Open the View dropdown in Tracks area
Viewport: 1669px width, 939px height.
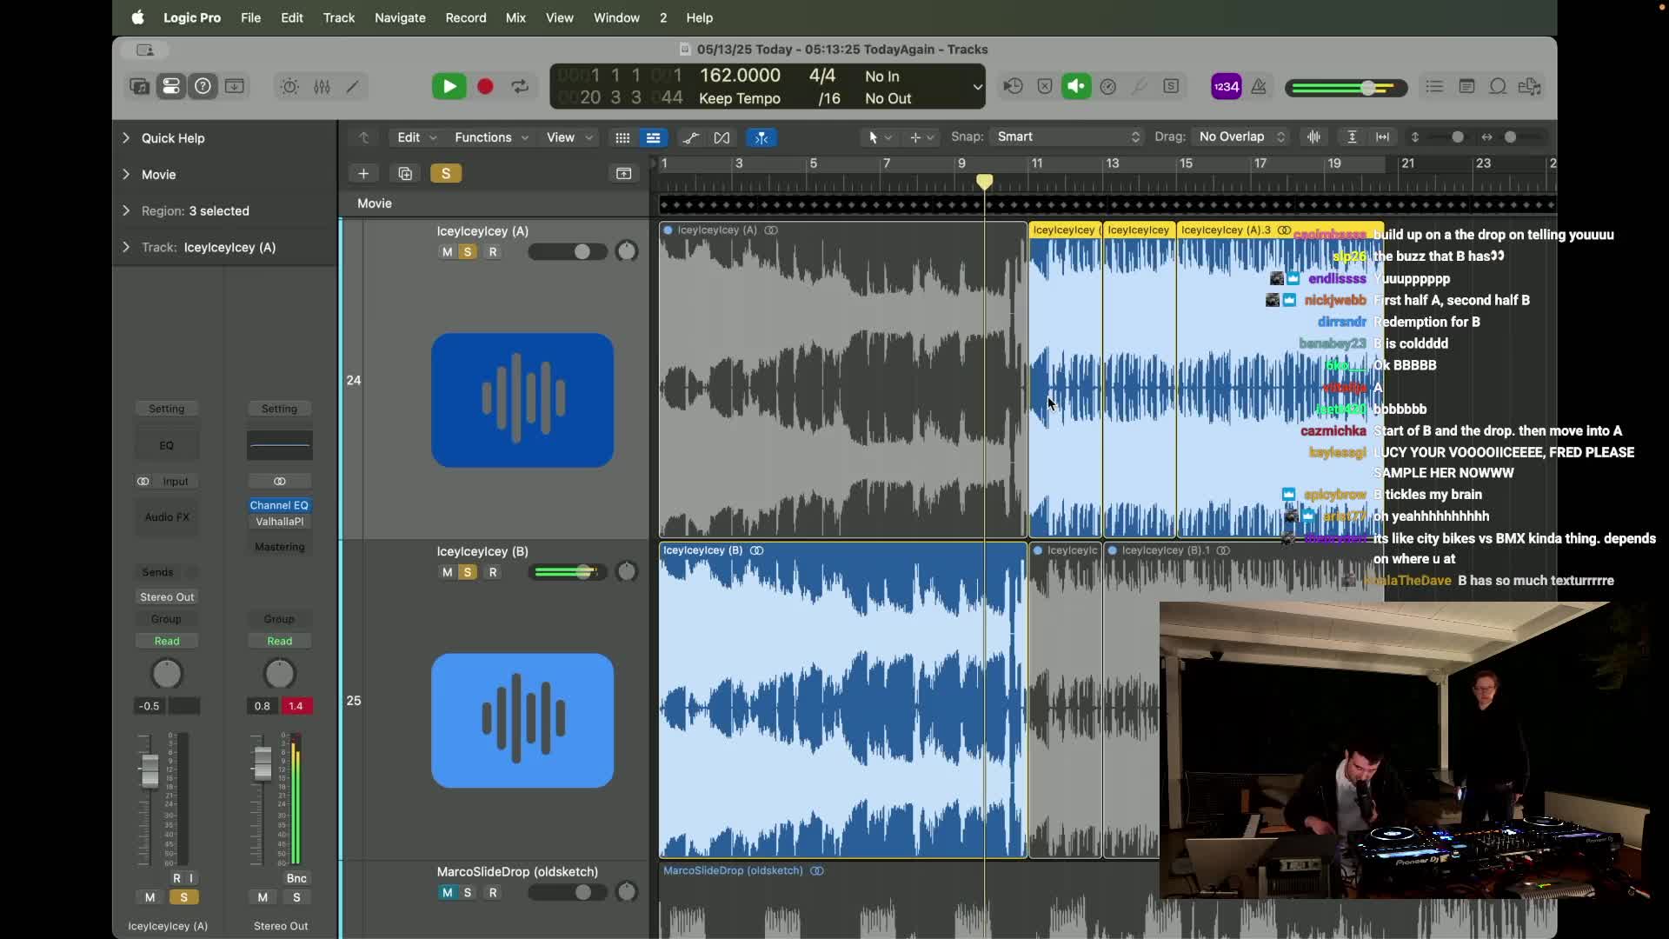click(569, 137)
